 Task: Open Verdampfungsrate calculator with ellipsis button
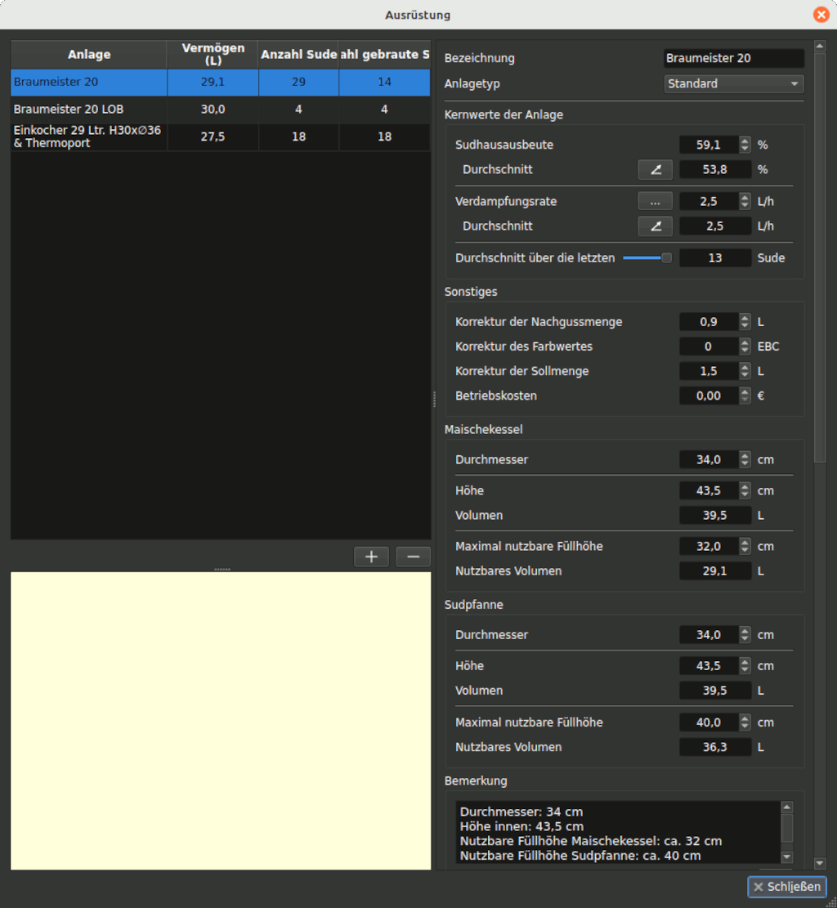pyautogui.click(x=655, y=201)
